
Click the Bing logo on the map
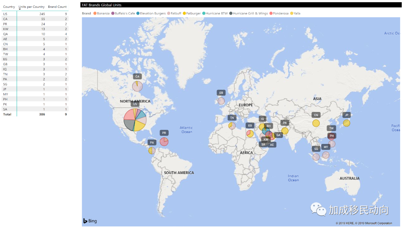[x=90, y=221]
